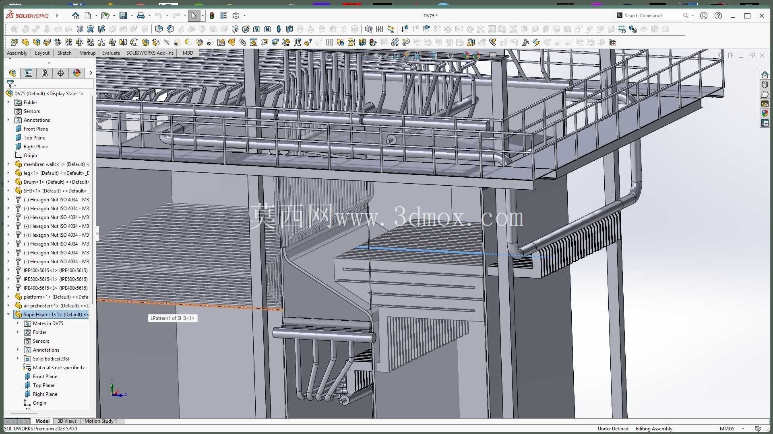Toggle the 3D grid icon
The height and width of the screenshot is (434, 773).
pyautogui.click(x=622, y=29)
